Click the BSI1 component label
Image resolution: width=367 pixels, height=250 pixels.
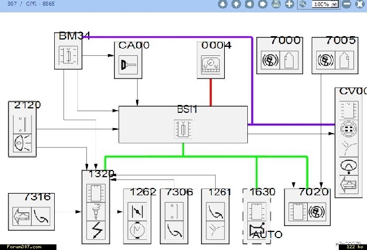pos(187,109)
